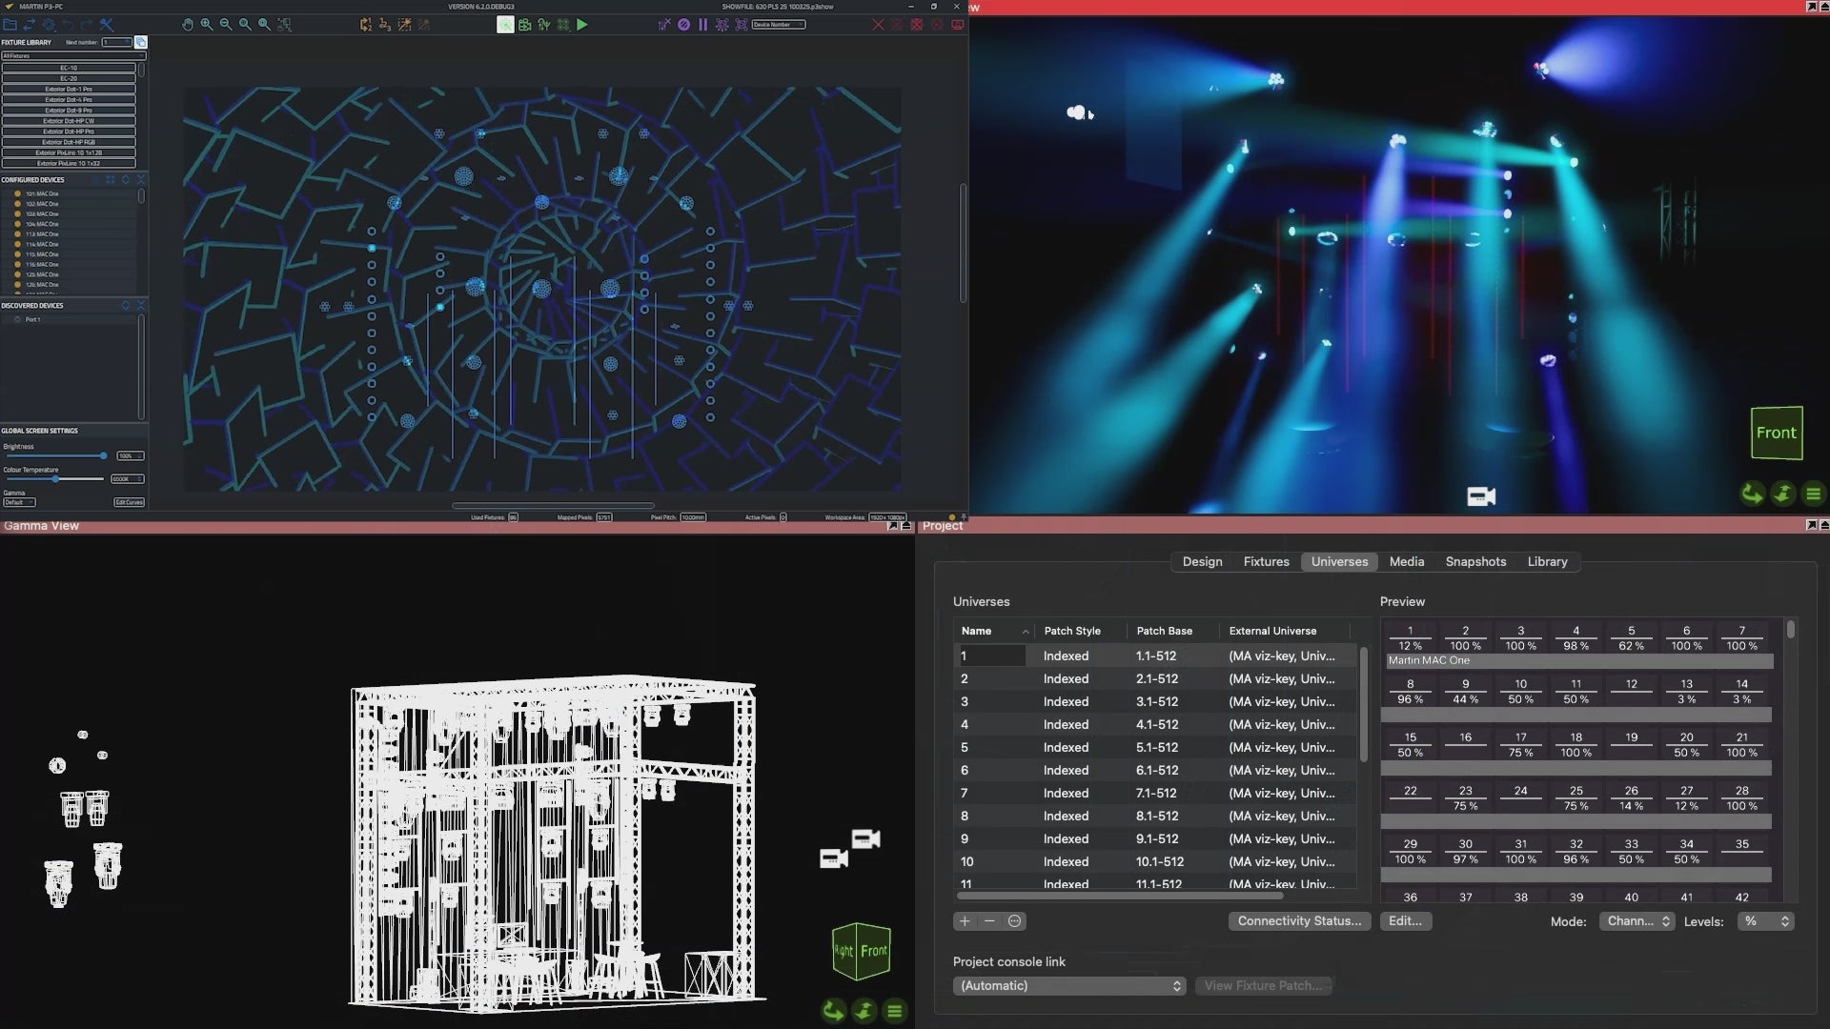Adjust the Colour Temperature slider
Screen dimensions: 1830x1029
[x=55, y=479]
